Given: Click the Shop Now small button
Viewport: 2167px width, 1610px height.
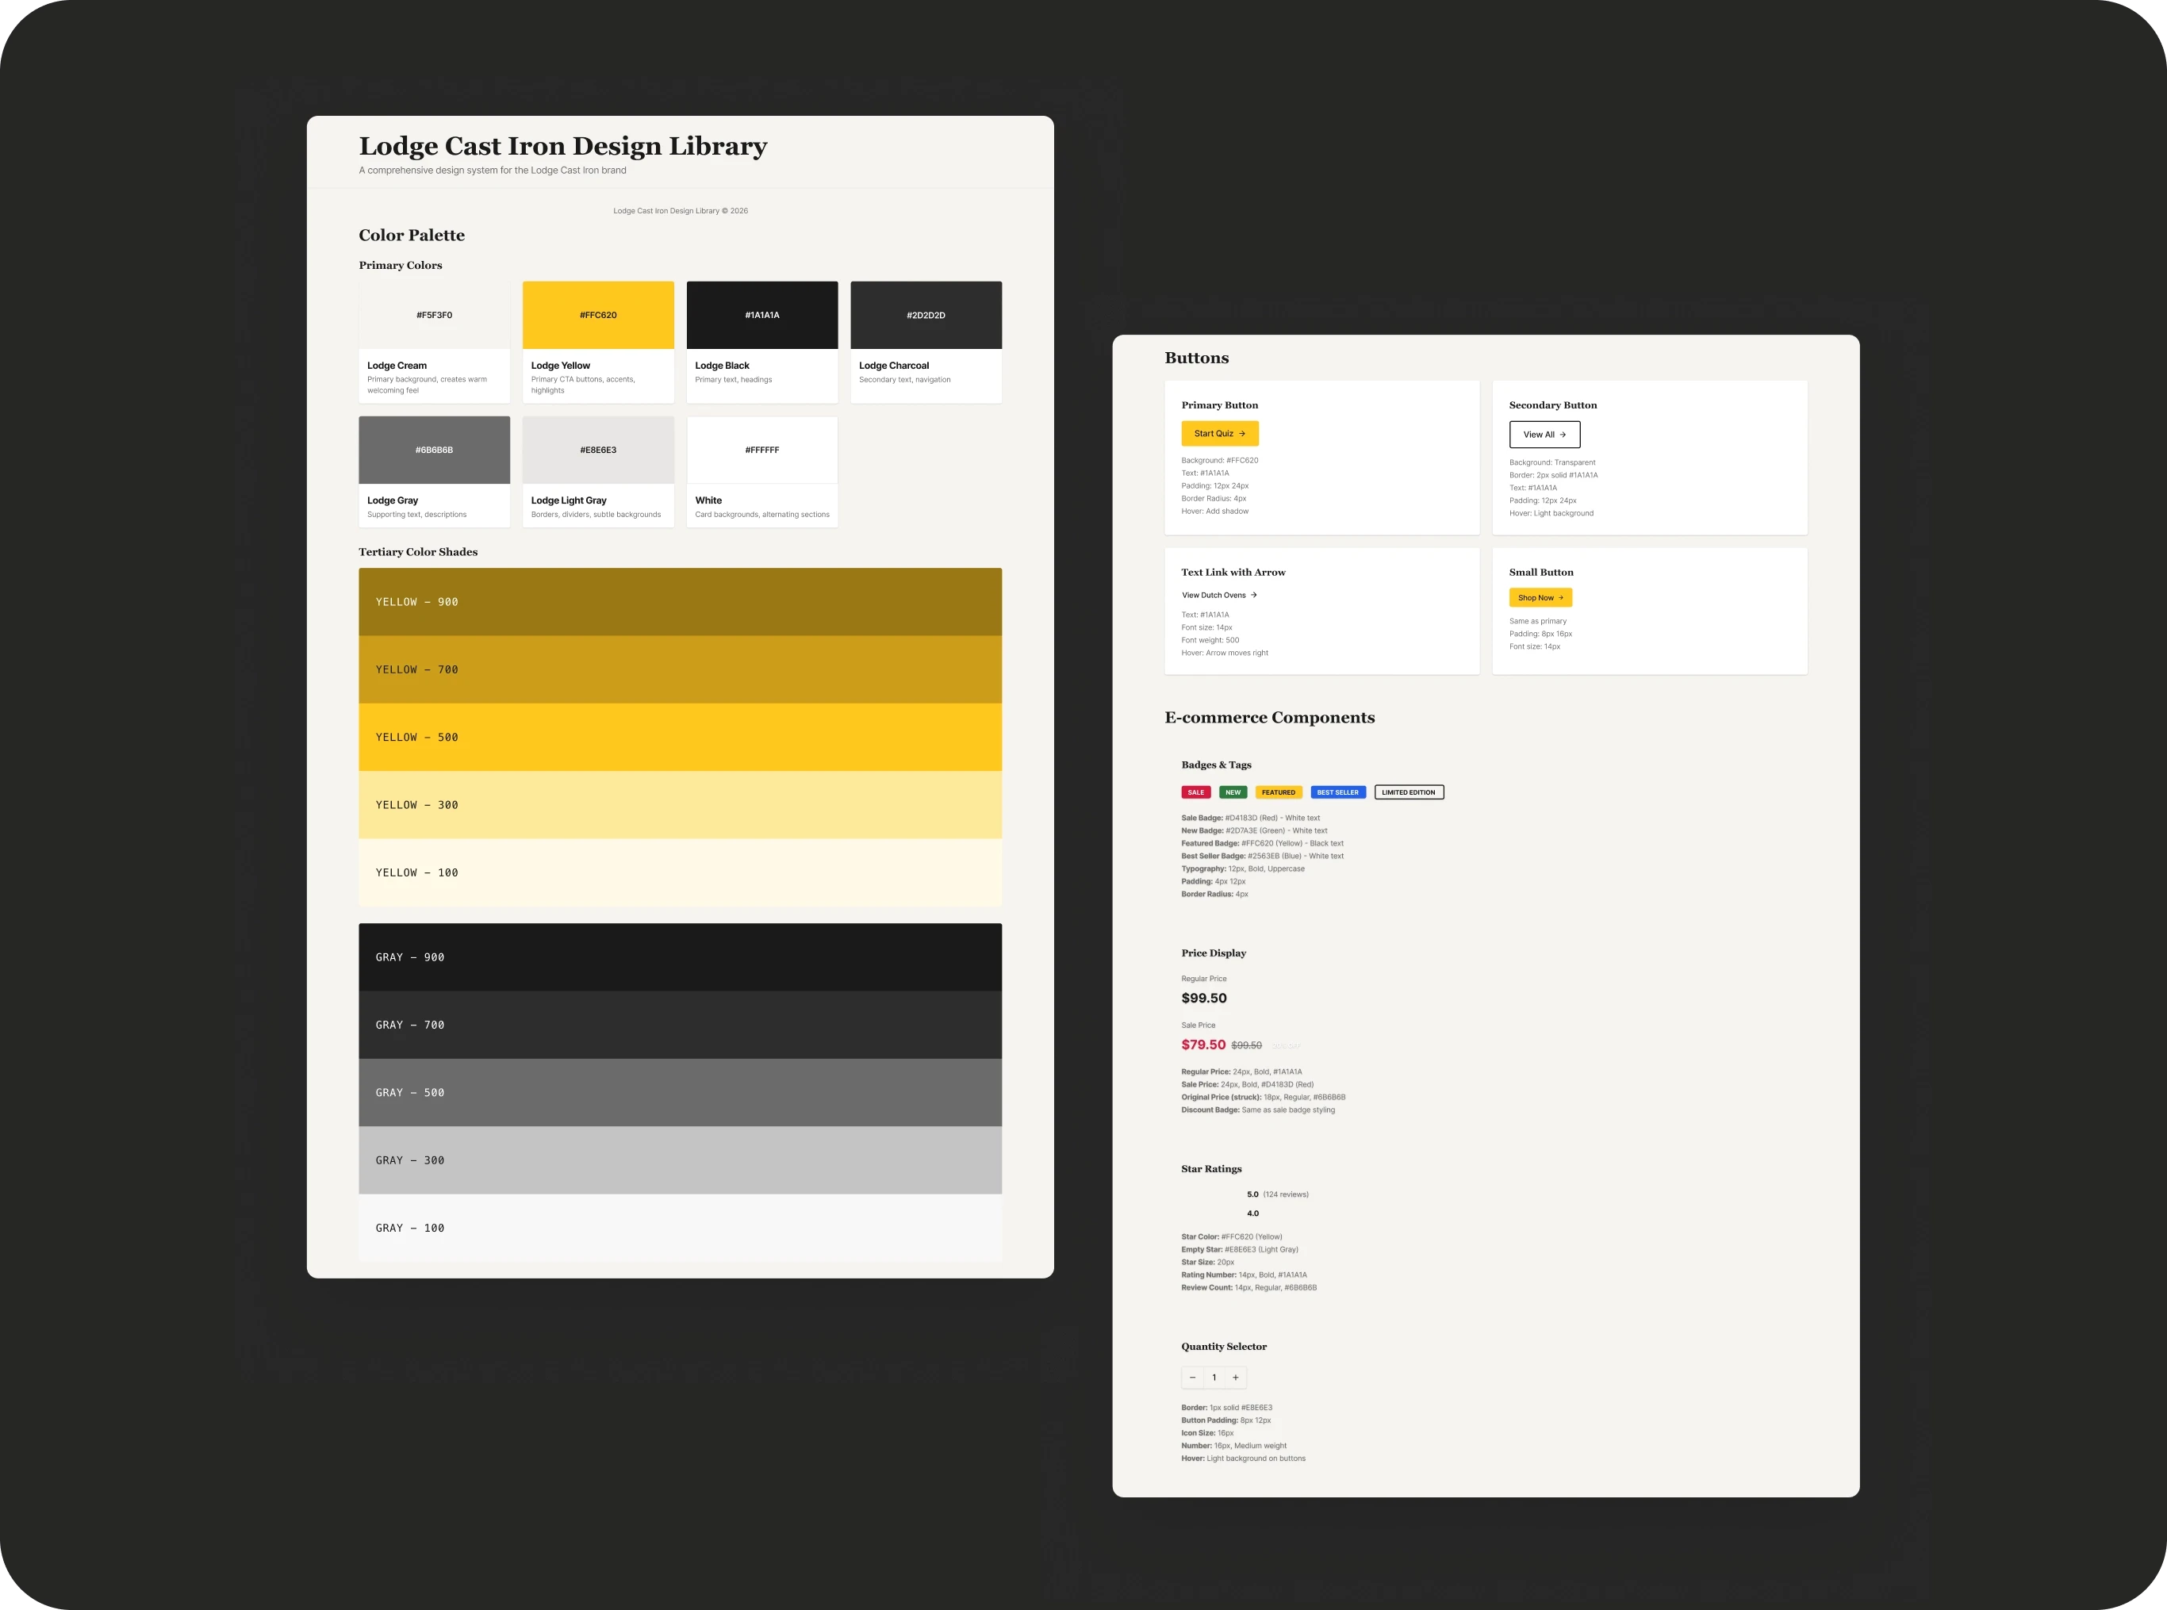Looking at the screenshot, I should 1540,597.
